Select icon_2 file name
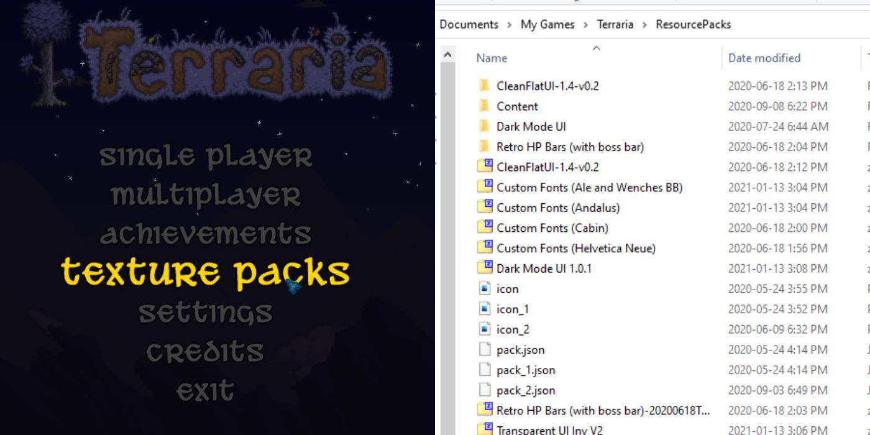The width and height of the screenshot is (870, 435). click(x=513, y=329)
